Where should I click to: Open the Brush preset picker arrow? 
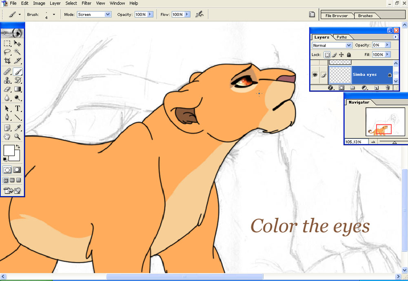coord(54,15)
